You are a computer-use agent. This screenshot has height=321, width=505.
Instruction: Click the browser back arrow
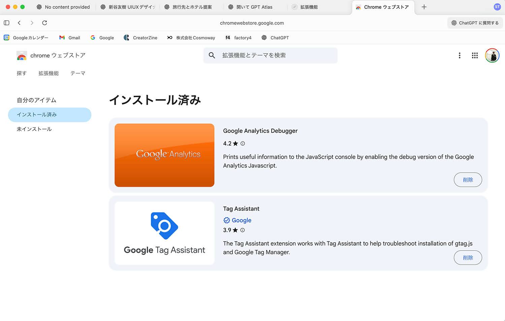point(19,23)
